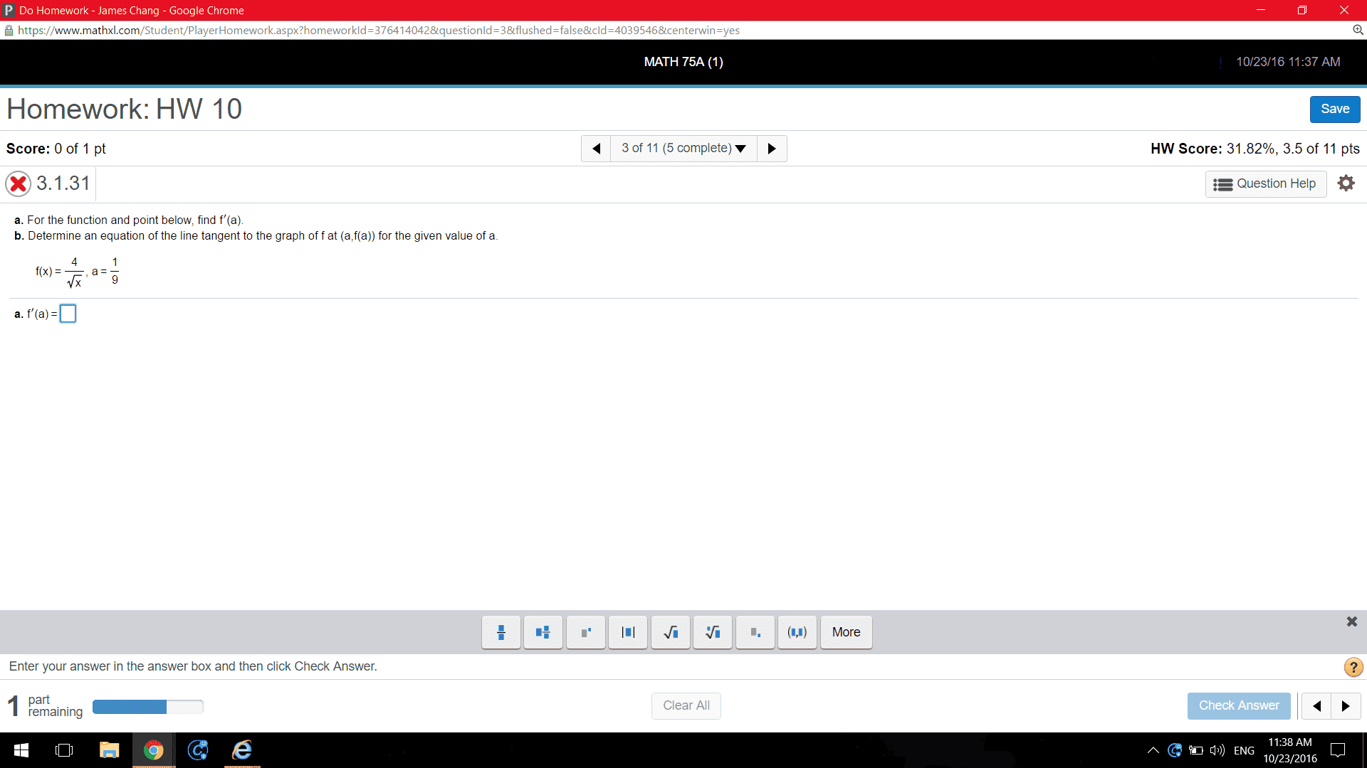Insert absolute value bars
This screenshot has height=768, width=1367.
[x=628, y=632]
